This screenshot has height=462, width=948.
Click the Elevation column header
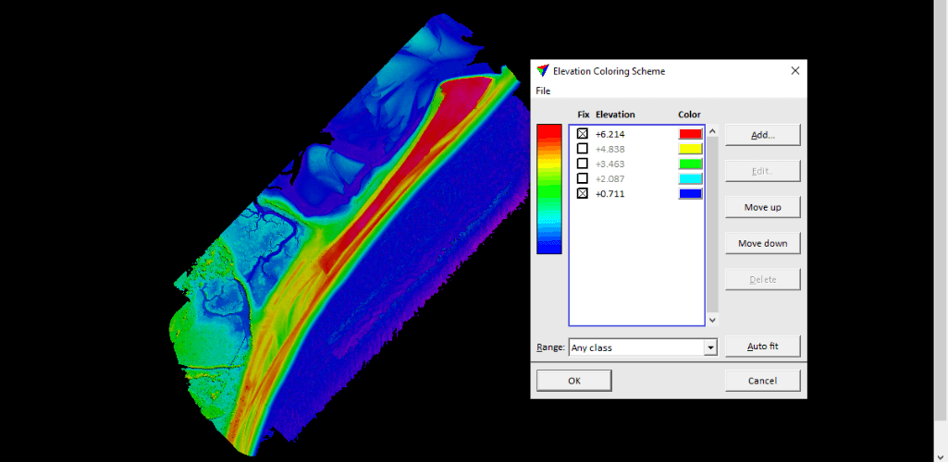pos(615,115)
